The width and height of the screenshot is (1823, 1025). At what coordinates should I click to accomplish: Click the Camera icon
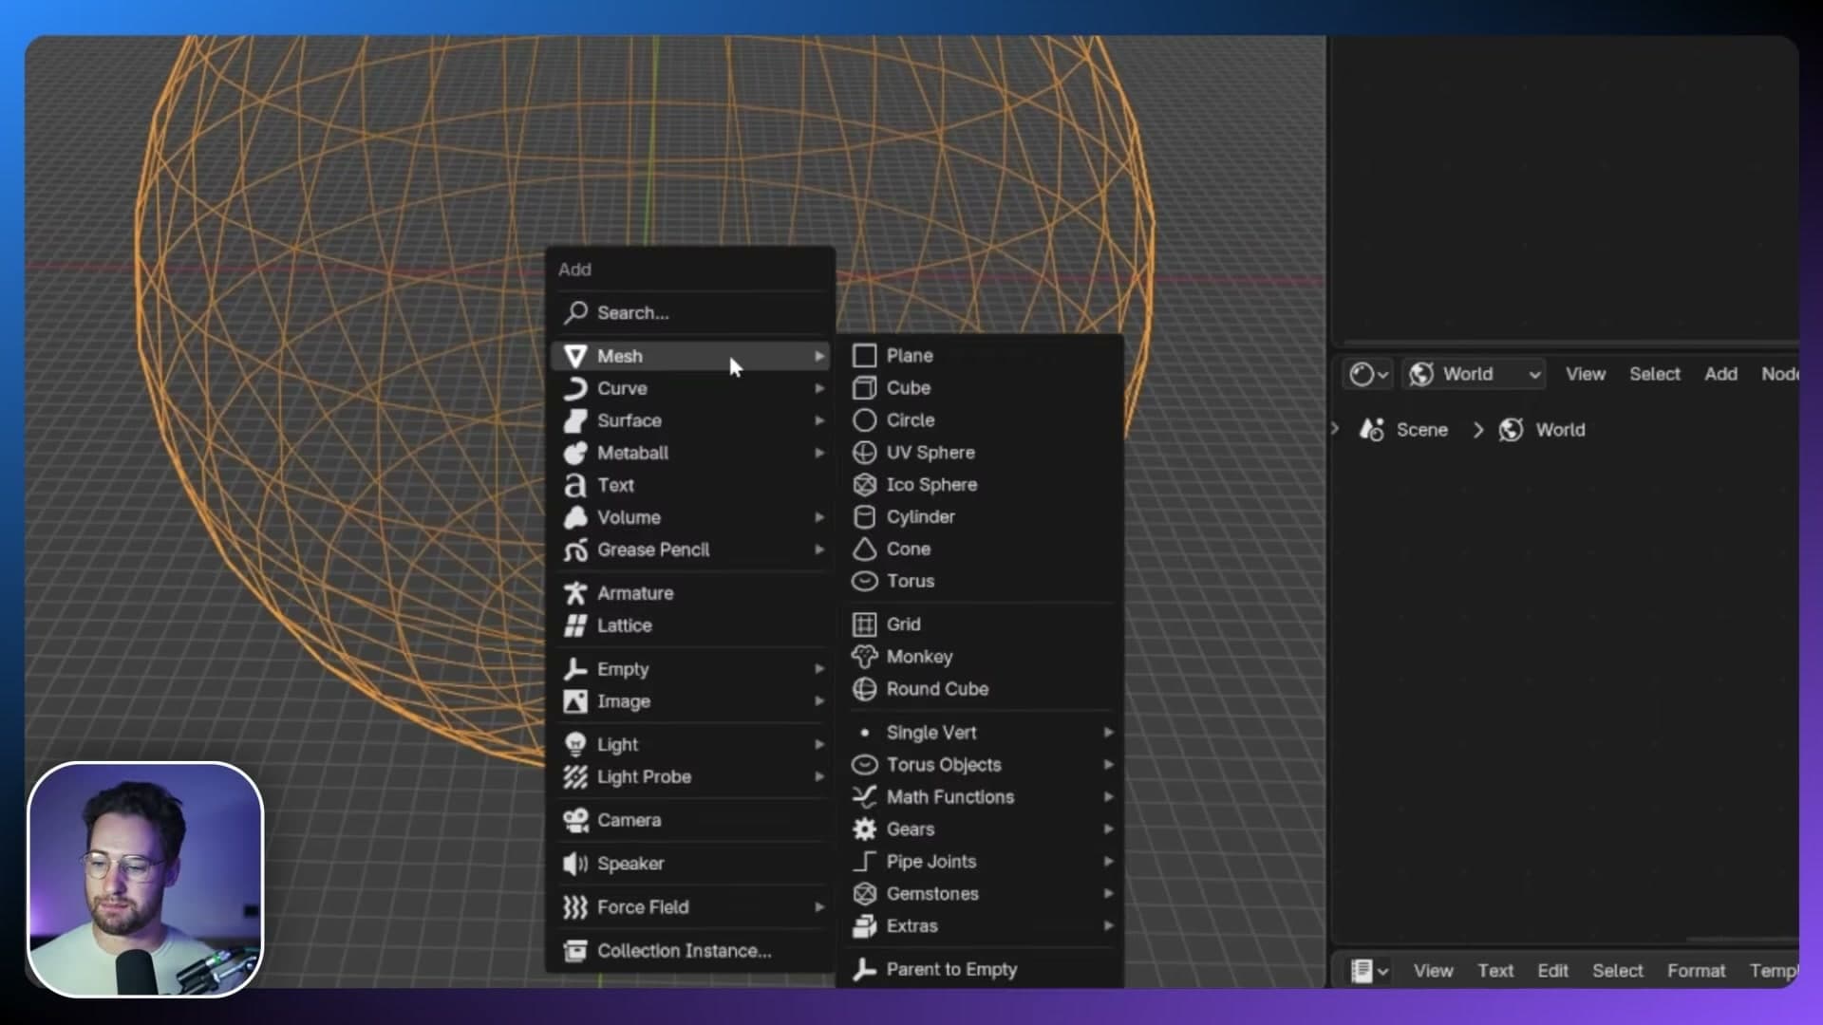point(575,820)
